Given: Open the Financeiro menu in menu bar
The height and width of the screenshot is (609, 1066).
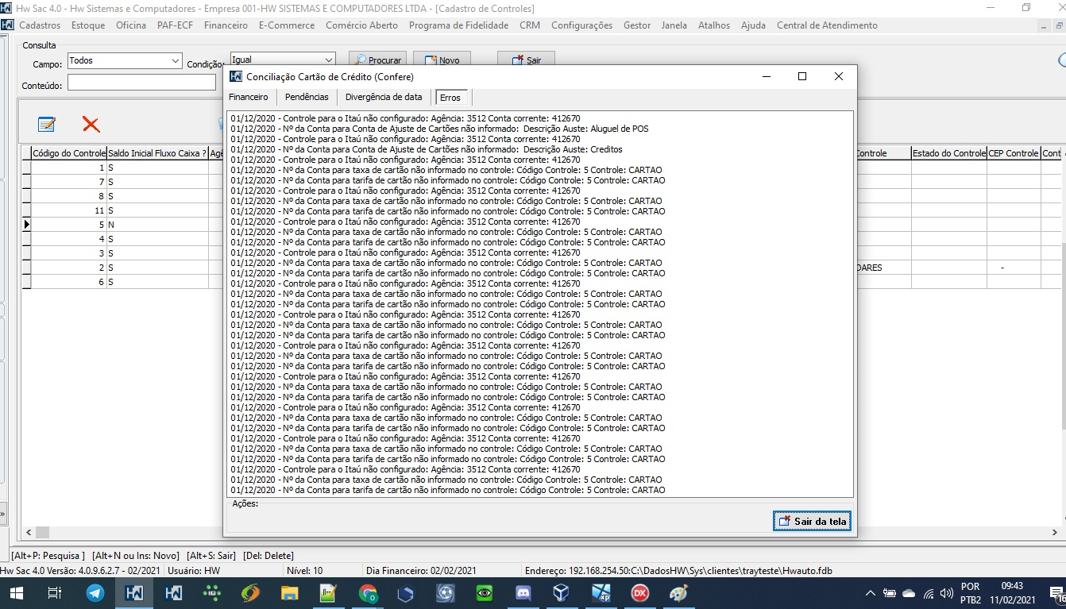Looking at the screenshot, I should click(226, 25).
